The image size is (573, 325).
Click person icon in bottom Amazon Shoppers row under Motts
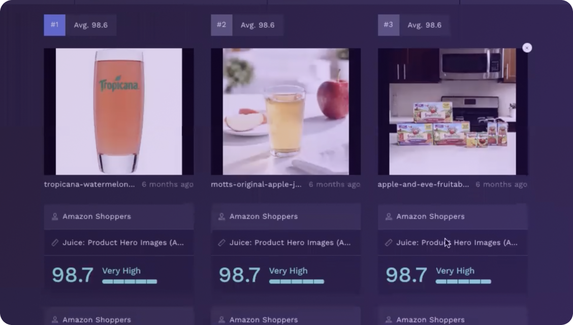point(221,320)
